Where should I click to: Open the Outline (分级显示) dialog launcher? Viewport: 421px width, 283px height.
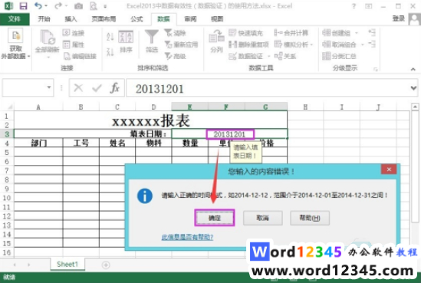(376, 70)
